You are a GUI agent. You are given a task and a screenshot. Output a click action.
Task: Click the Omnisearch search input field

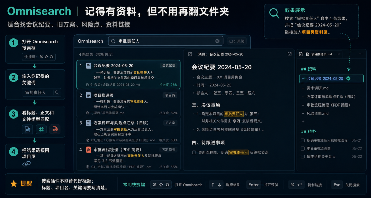pyautogui.click(x=166, y=41)
